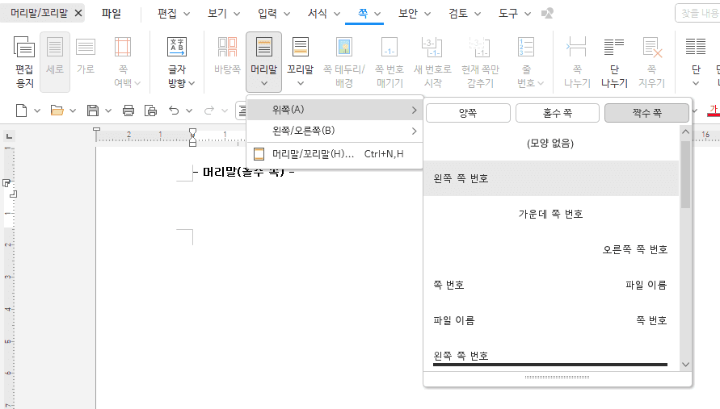Click the print icon
This screenshot has height=409, width=720.
coord(128,111)
